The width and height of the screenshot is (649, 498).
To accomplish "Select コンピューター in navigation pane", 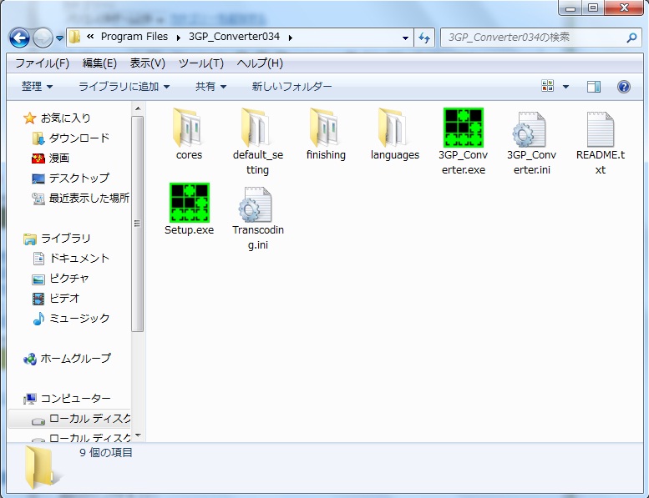I will pyautogui.click(x=67, y=399).
